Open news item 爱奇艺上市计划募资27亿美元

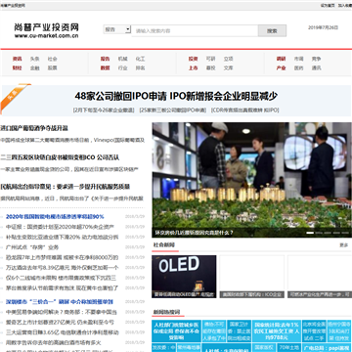(x=60, y=323)
